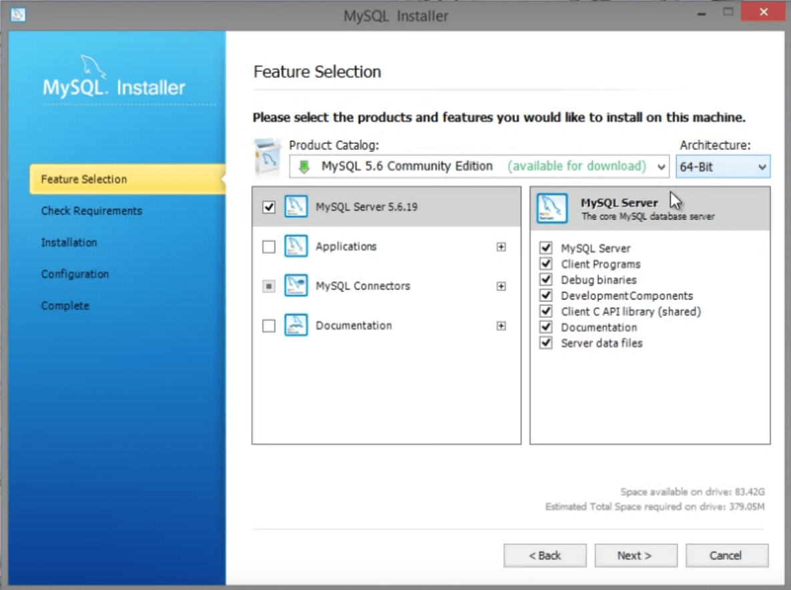This screenshot has height=590, width=791.
Task: Click 'The core MySQL database server' text
Action: click(x=648, y=217)
